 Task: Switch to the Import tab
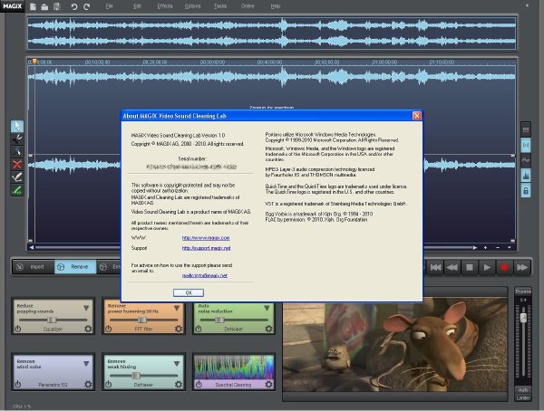point(34,267)
